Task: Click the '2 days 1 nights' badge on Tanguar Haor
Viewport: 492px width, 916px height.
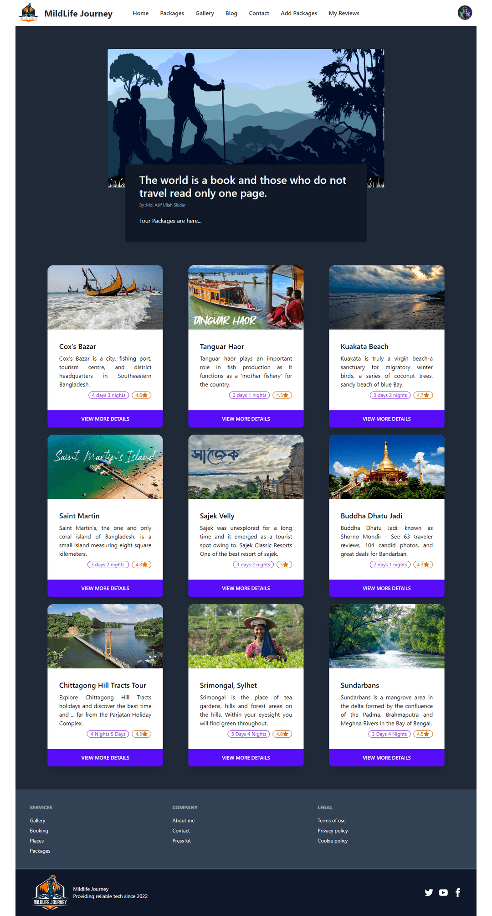Action: [x=250, y=395]
